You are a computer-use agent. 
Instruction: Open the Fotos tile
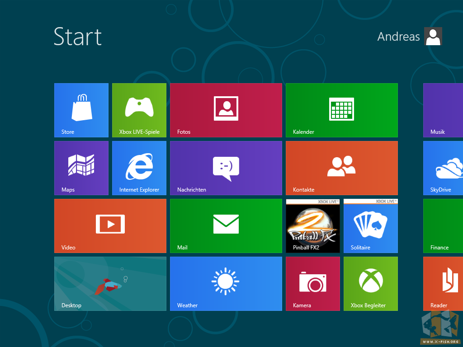[x=226, y=110]
